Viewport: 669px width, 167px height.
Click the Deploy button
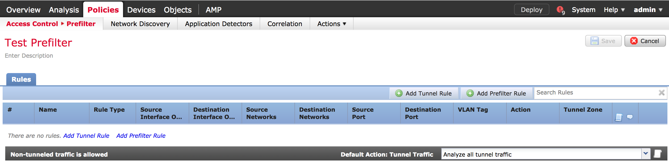[532, 10]
